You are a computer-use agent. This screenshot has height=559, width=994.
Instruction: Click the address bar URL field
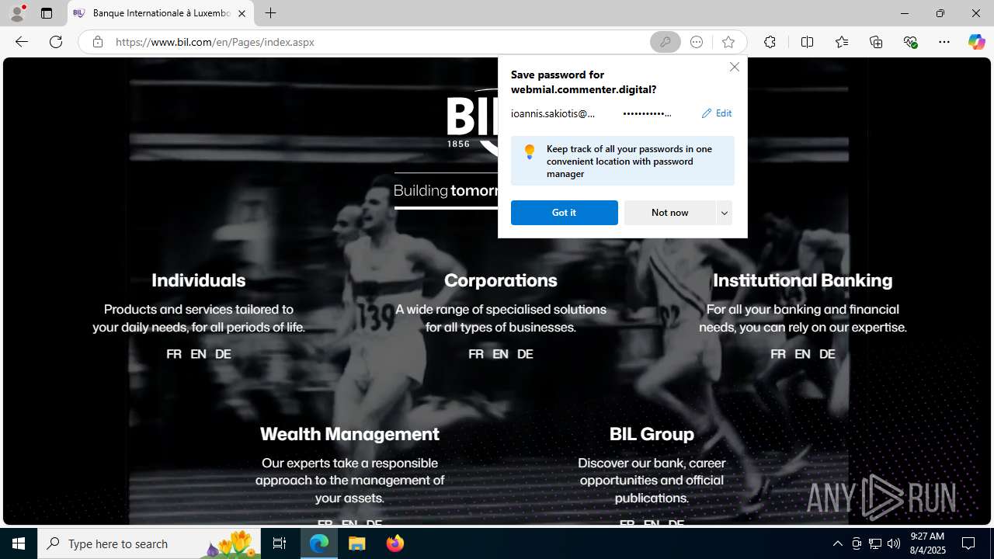click(x=381, y=42)
